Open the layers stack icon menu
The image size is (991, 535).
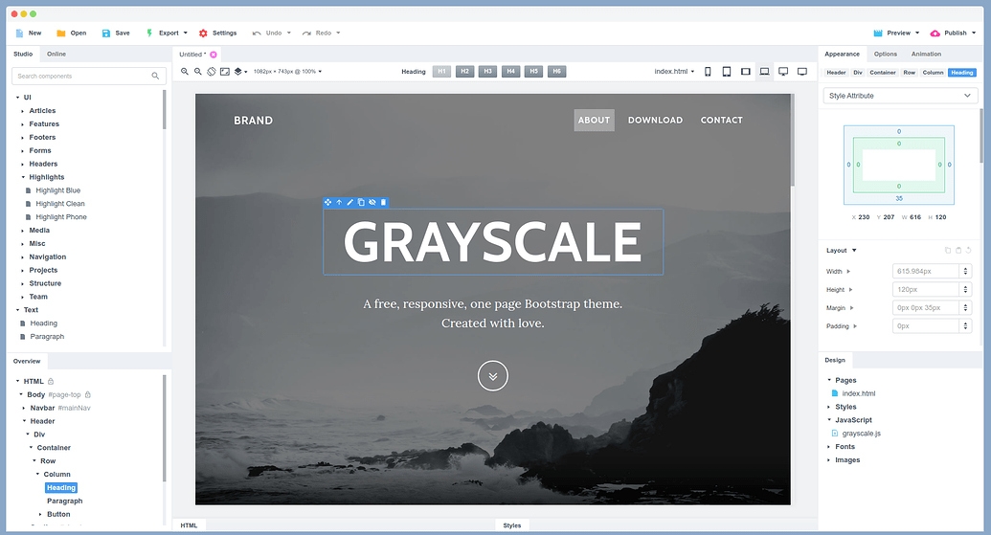point(240,72)
